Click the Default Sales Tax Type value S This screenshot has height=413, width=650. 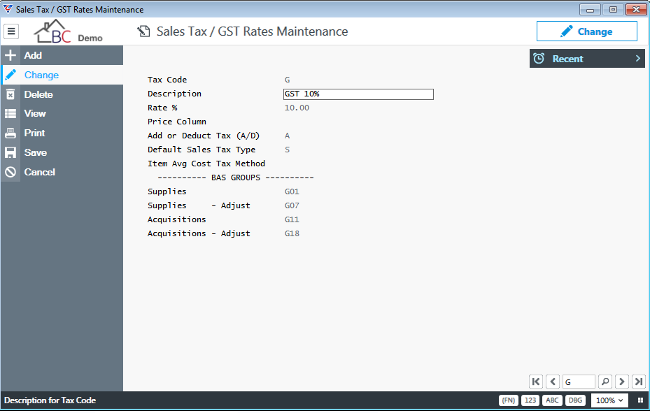[x=288, y=150]
